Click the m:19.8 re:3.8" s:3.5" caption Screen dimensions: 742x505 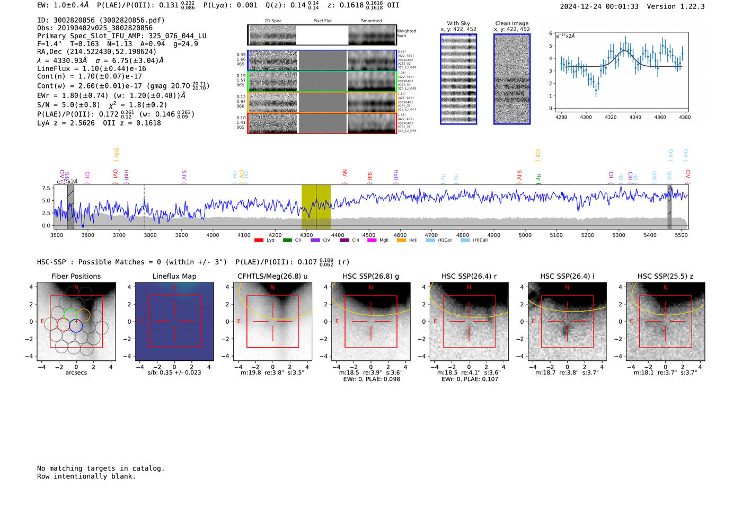coord(272,373)
